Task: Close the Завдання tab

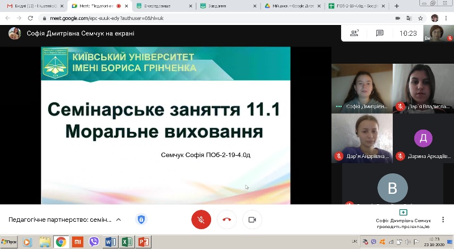Action: [x=254, y=6]
